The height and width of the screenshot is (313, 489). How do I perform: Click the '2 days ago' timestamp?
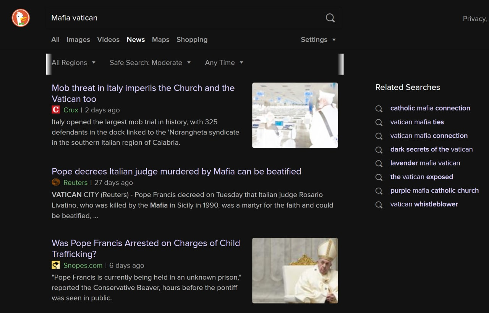click(x=102, y=110)
